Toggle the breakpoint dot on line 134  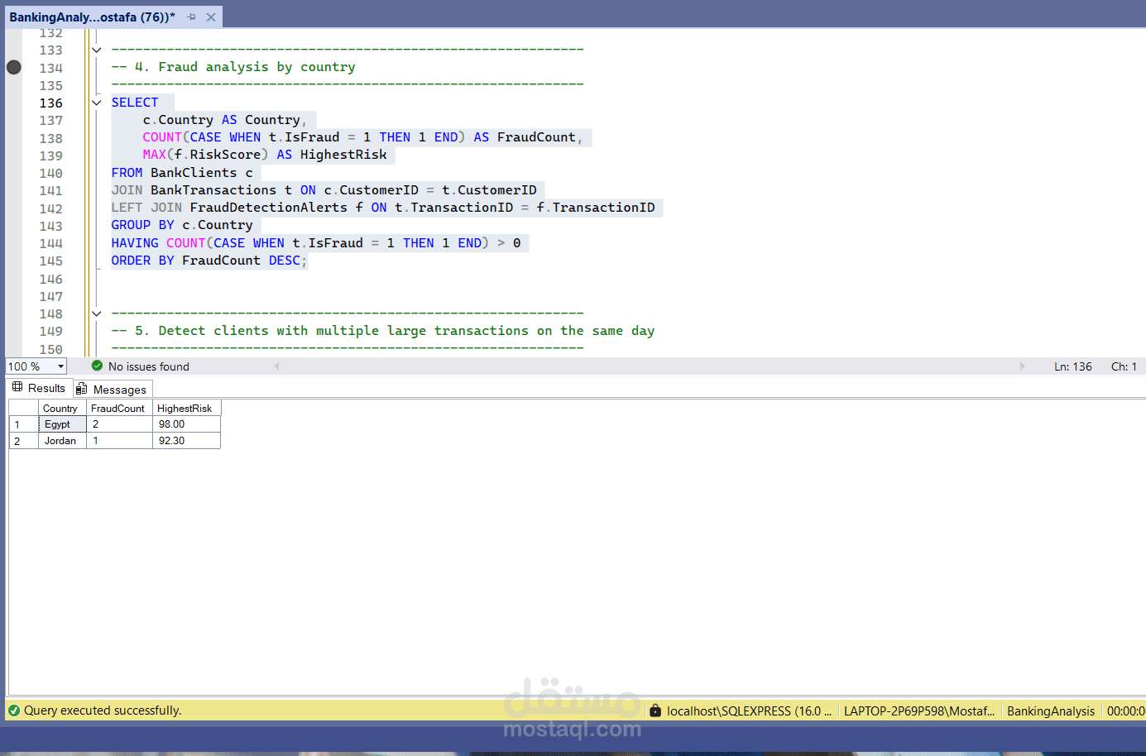click(14, 67)
